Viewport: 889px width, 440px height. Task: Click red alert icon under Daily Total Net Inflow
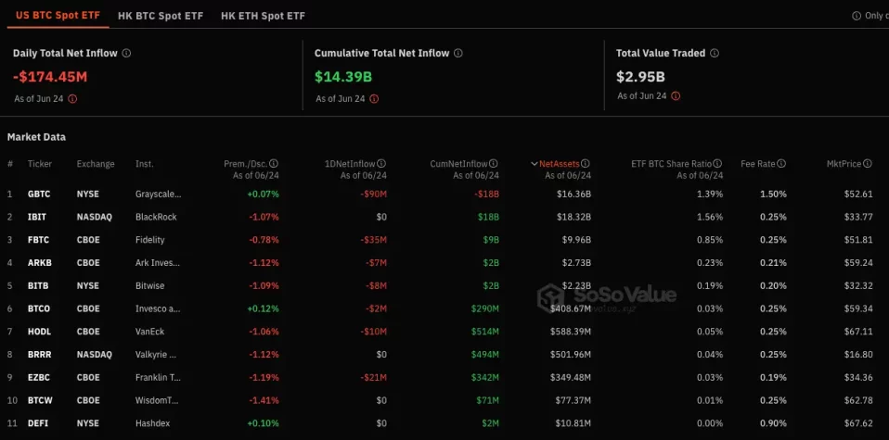73,98
